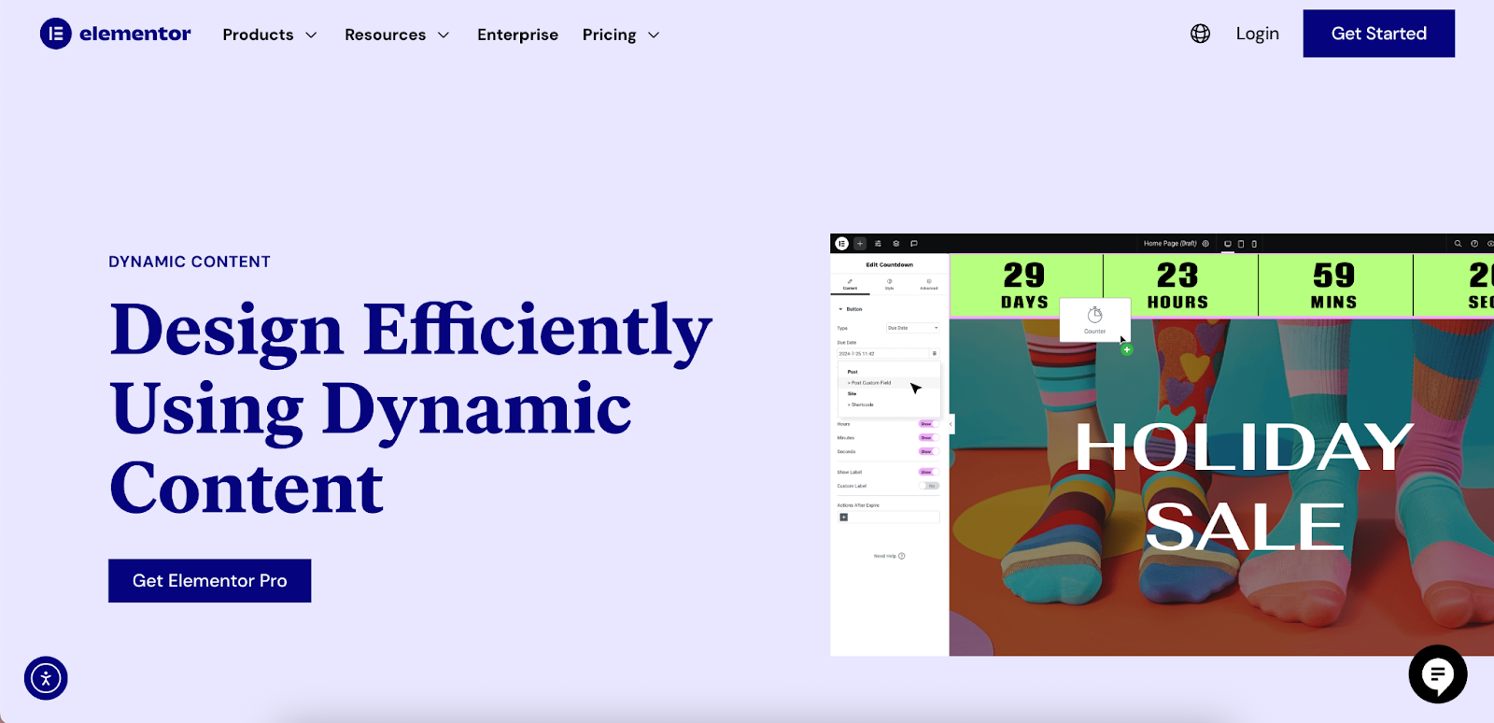The height and width of the screenshot is (723, 1494).
Task: Click the Get Elementor Pro button
Action: coord(209,581)
